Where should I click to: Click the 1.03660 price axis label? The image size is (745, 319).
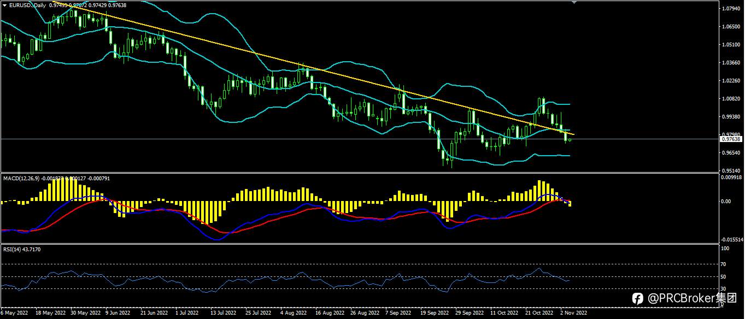click(731, 63)
